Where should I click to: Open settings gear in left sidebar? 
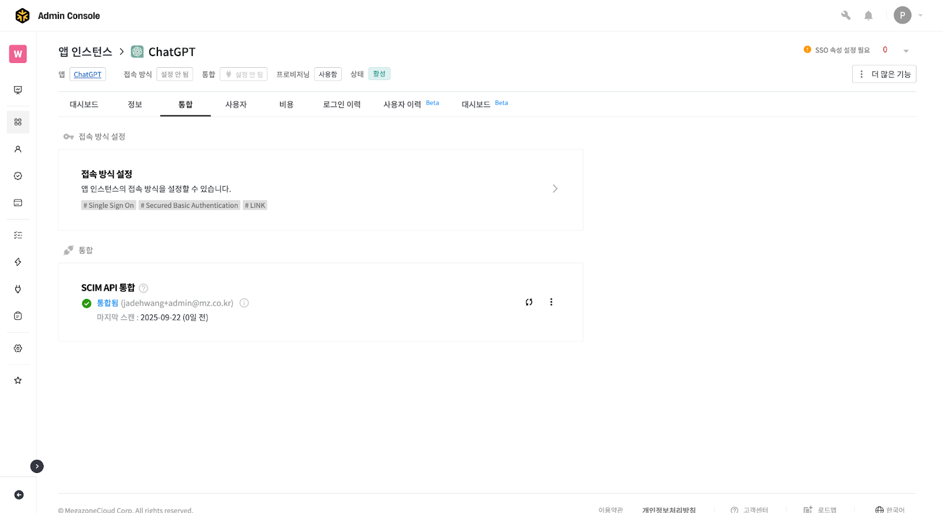coord(18,348)
